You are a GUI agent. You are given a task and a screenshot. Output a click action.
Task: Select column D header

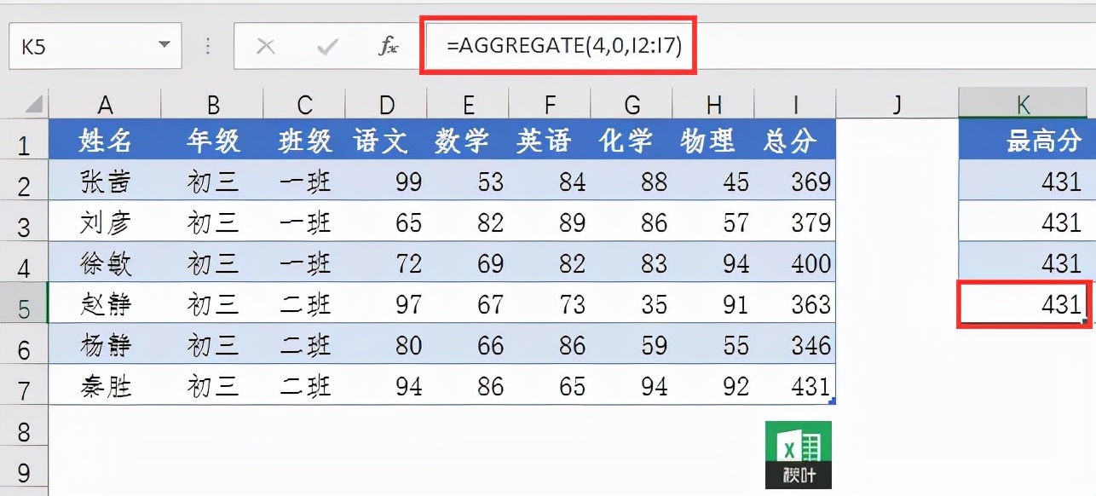(x=387, y=105)
